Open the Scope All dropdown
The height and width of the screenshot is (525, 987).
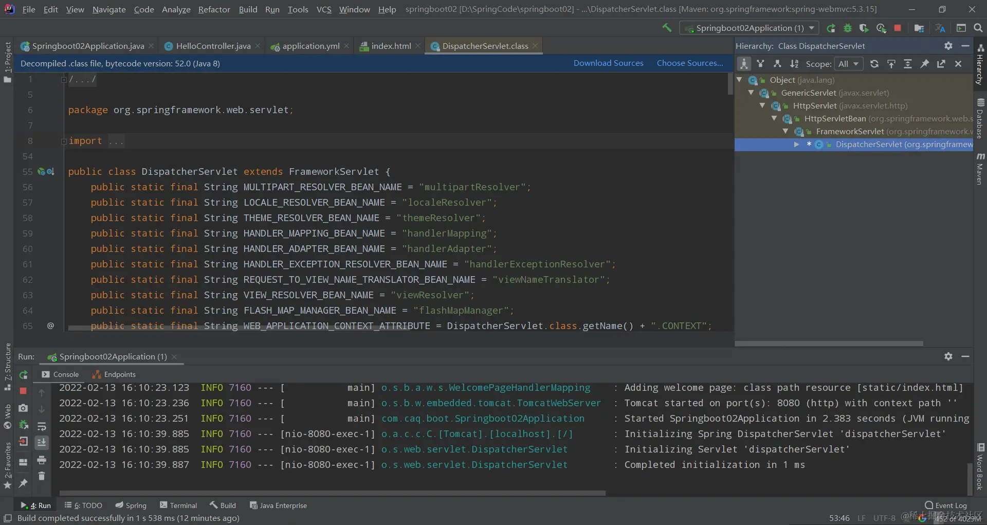coord(848,64)
